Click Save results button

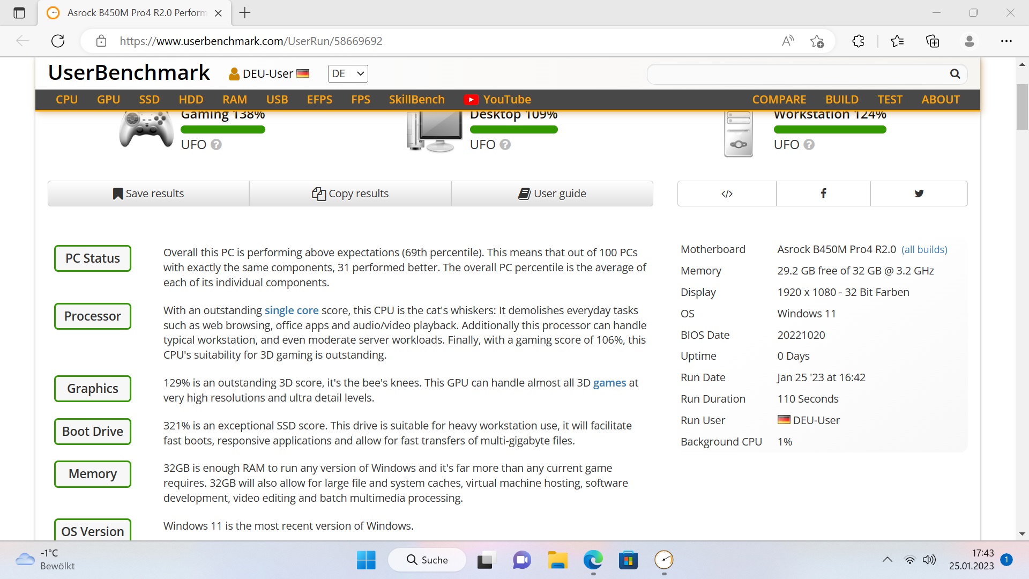point(148,194)
